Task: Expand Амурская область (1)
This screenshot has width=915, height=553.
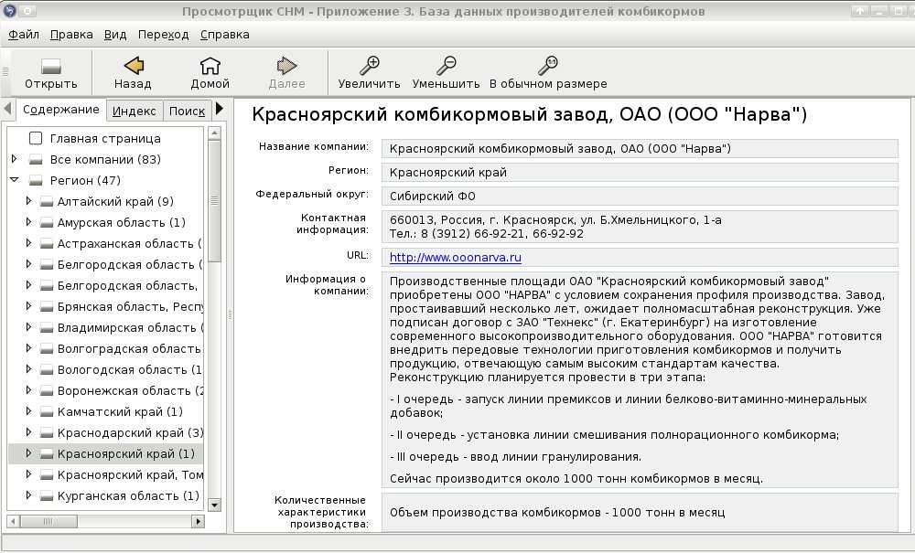Action: coord(28,222)
